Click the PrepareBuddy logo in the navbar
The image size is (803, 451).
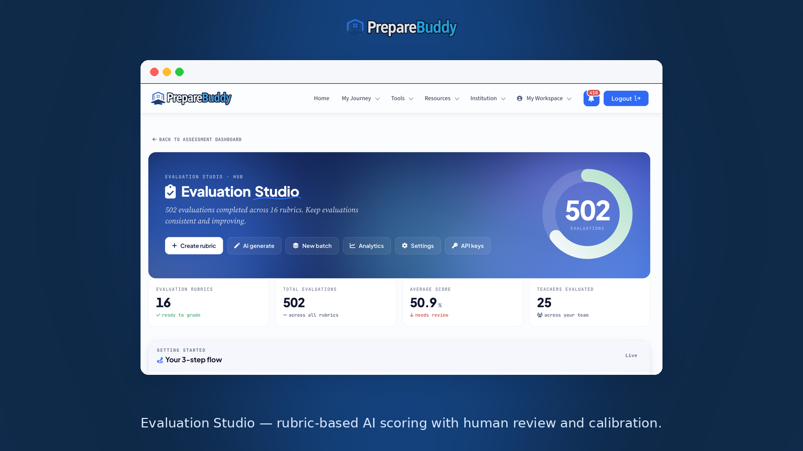click(191, 98)
